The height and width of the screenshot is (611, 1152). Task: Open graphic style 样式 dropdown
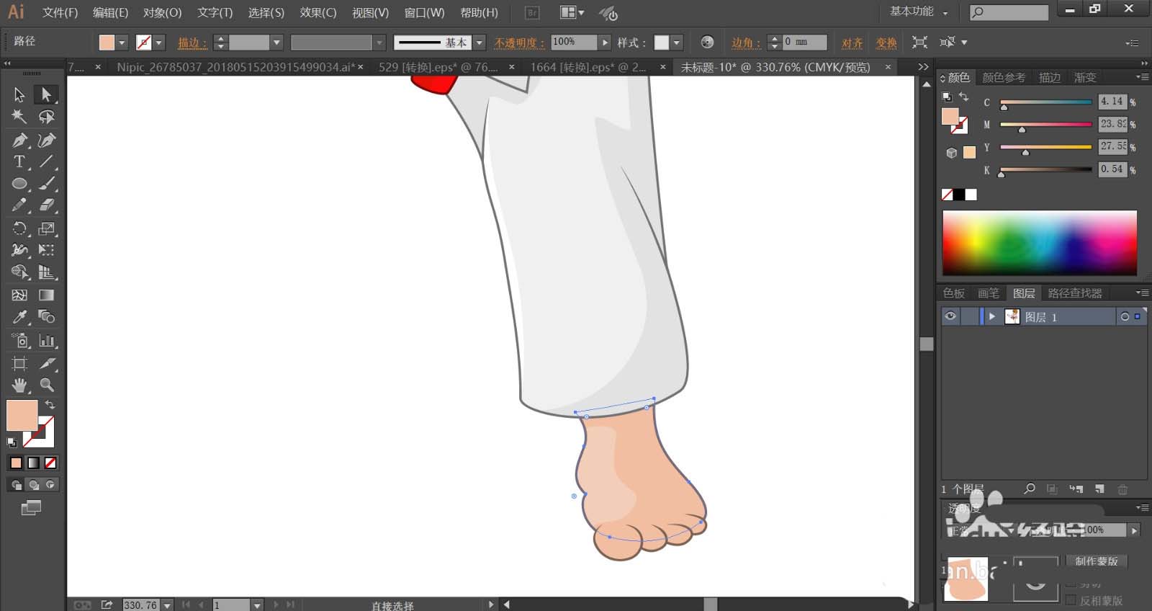pyautogui.click(x=677, y=43)
